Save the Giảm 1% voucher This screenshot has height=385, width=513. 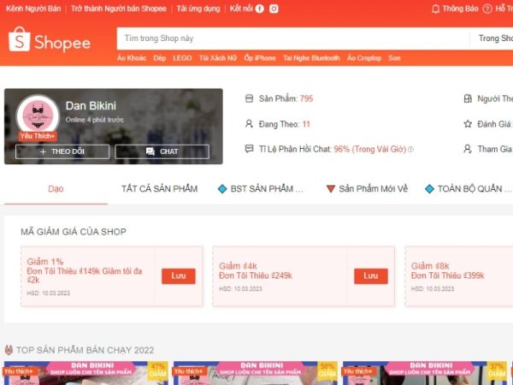[x=178, y=275]
